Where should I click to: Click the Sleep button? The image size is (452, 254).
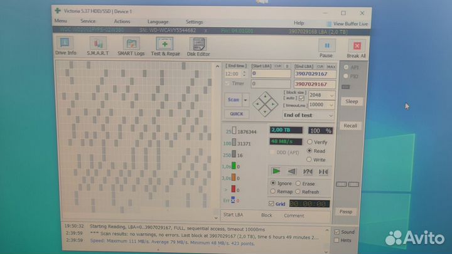352,102
